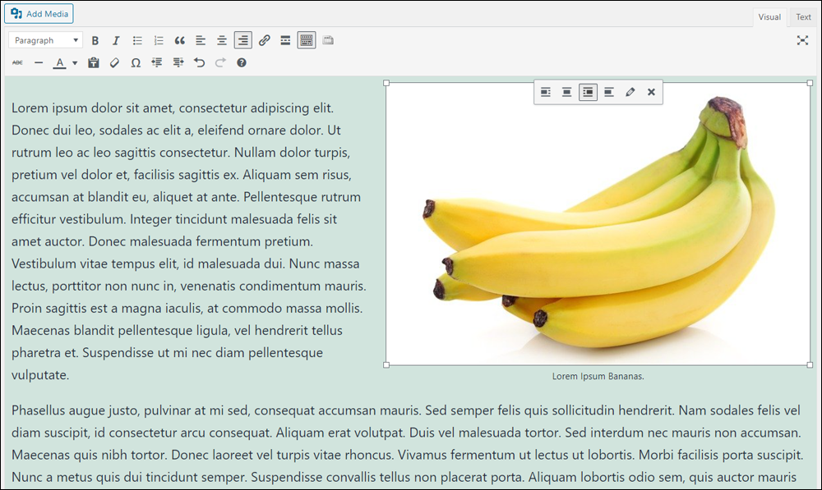The width and height of the screenshot is (822, 490).
Task: Remove image with the X icon
Action: 651,92
